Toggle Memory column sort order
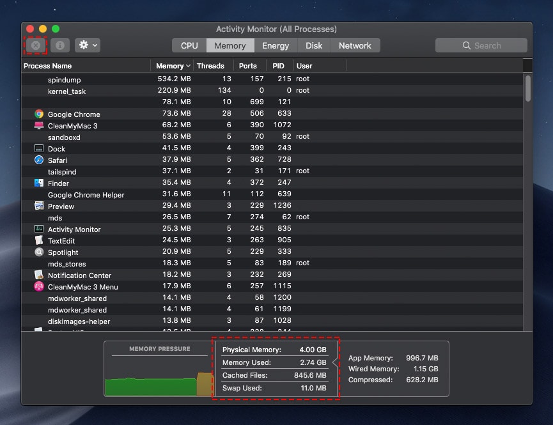The height and width of the screenshot is (425, 553). (x=173, y=66)
